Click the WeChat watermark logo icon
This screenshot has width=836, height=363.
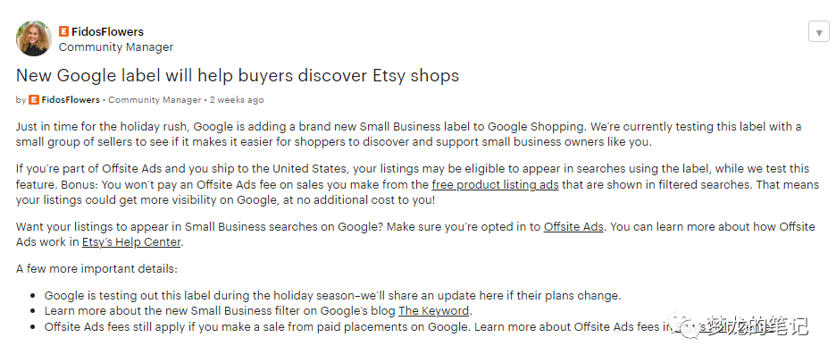(690, 326)
